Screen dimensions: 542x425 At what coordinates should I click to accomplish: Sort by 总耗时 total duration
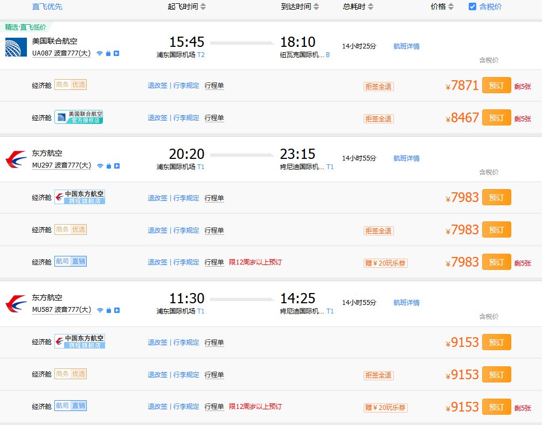(x=358, y=6)
